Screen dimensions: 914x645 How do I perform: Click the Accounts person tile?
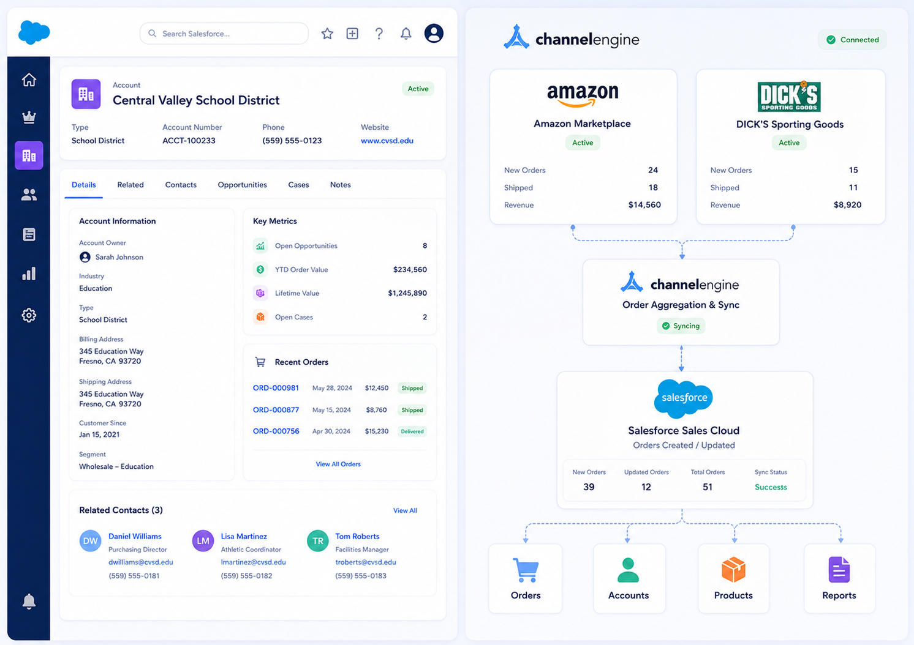[629, 578]
